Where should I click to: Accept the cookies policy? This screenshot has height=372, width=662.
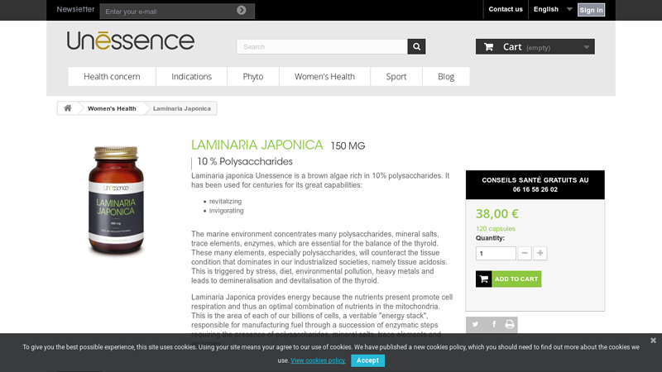click(x=367, y=360)
